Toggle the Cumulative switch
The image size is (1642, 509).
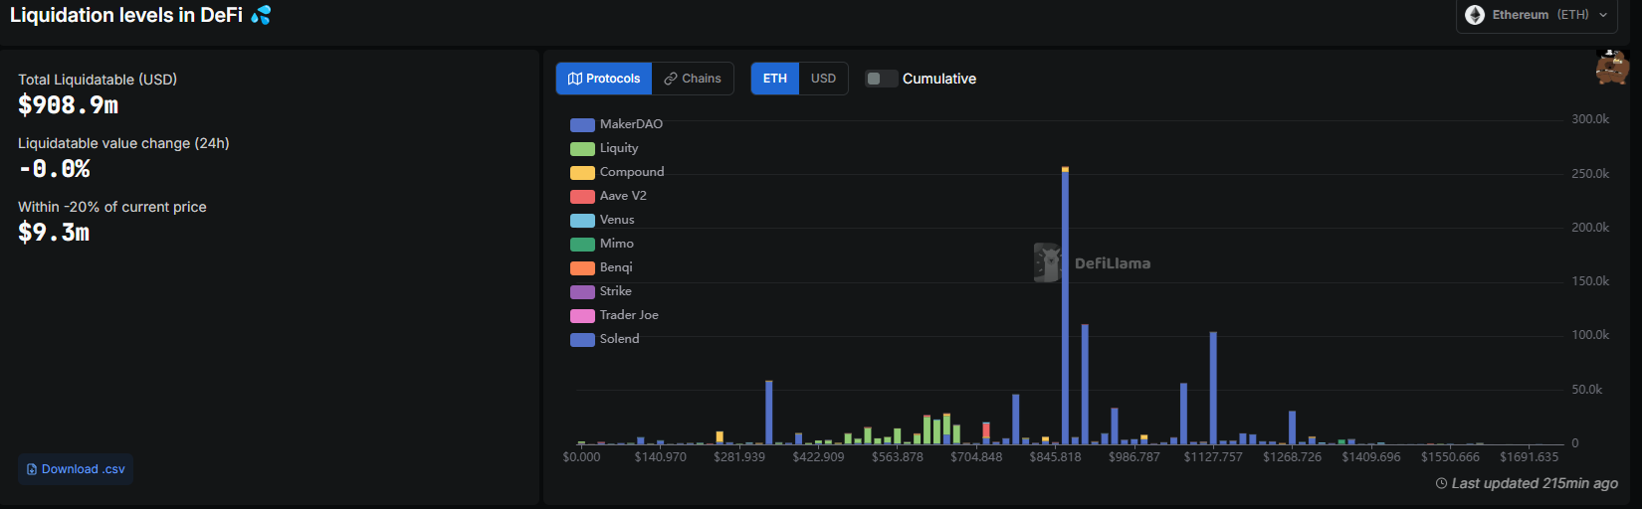[x=881, y=79]
